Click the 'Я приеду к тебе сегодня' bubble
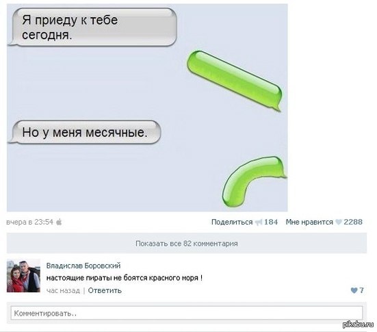Screen dimensions: 377x332 [x=92, y=27]
